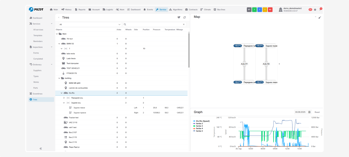Screen dimensions: 349x157
Task: Toggle Series 3 visibility in graph legend
Action: (199, 126)
